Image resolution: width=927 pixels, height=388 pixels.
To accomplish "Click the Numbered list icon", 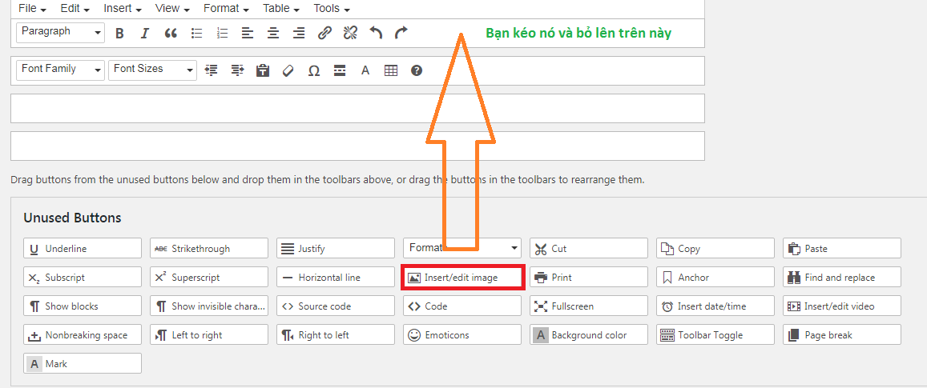I will 222,33.
